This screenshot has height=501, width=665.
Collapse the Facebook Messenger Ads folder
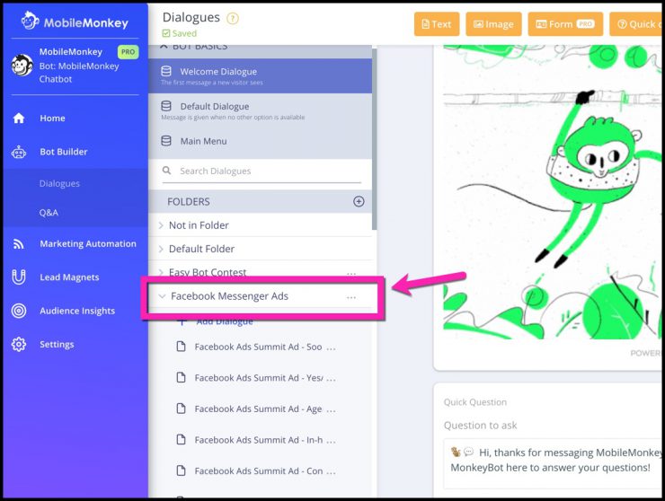[x=162, y=296]
